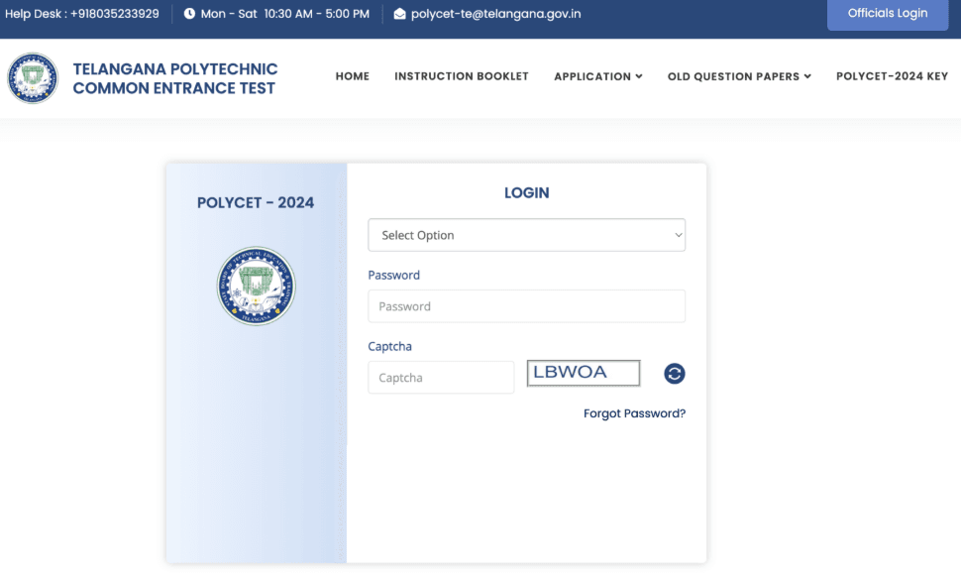
Task: Click the SBTET seal in the POLYCET panel
Action: (x=256, y=286)
